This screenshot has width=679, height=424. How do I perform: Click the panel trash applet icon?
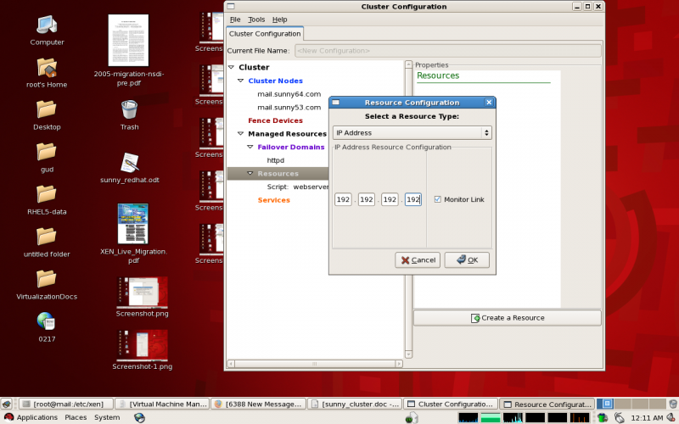673,404
